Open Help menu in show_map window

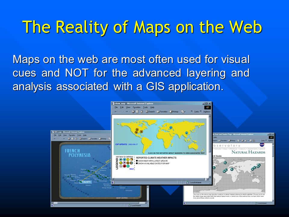pyautogui.click(x=152, y=107)
